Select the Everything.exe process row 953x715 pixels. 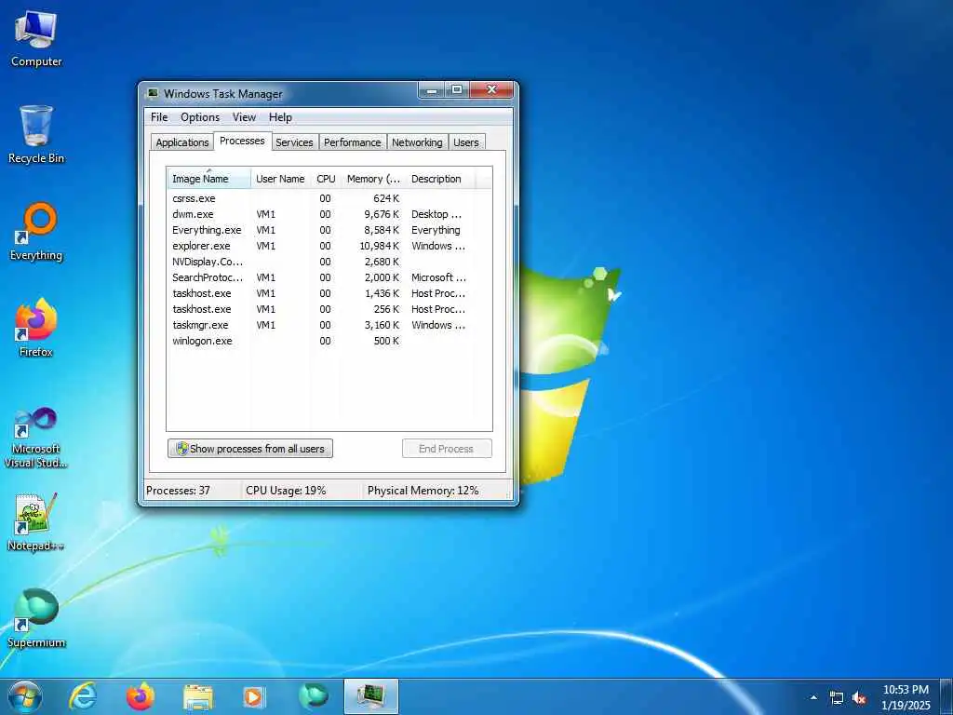329,230
